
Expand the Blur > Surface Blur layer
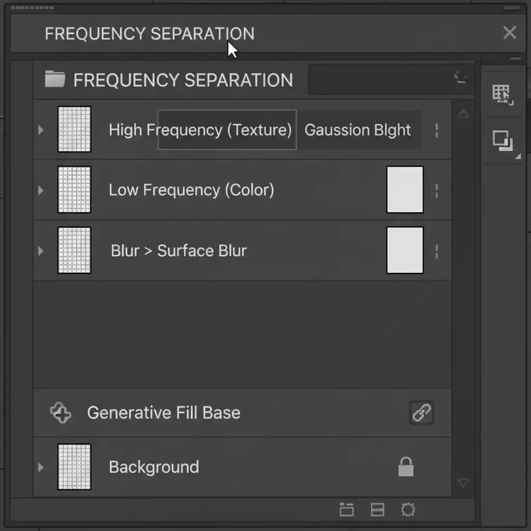[41, 251]
